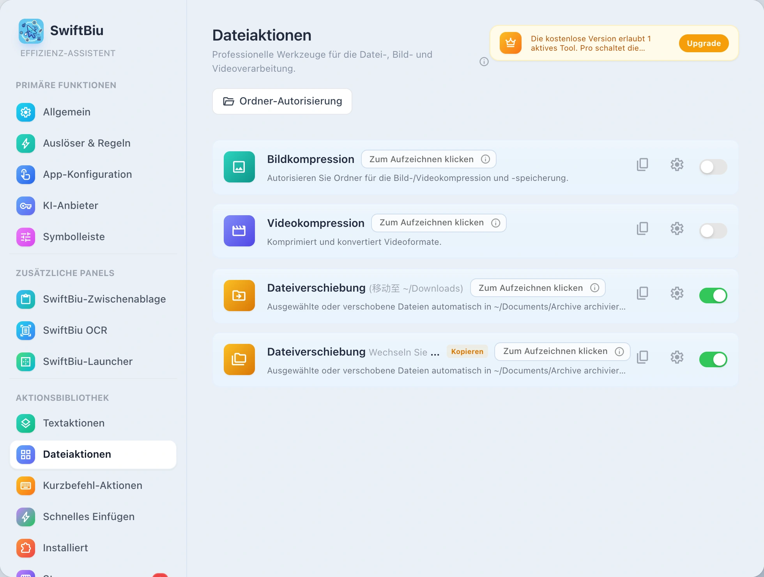Click info icon in Bildkompression shortcut field
This screenshot has height=577, width=764.
[x=485, y=159]
